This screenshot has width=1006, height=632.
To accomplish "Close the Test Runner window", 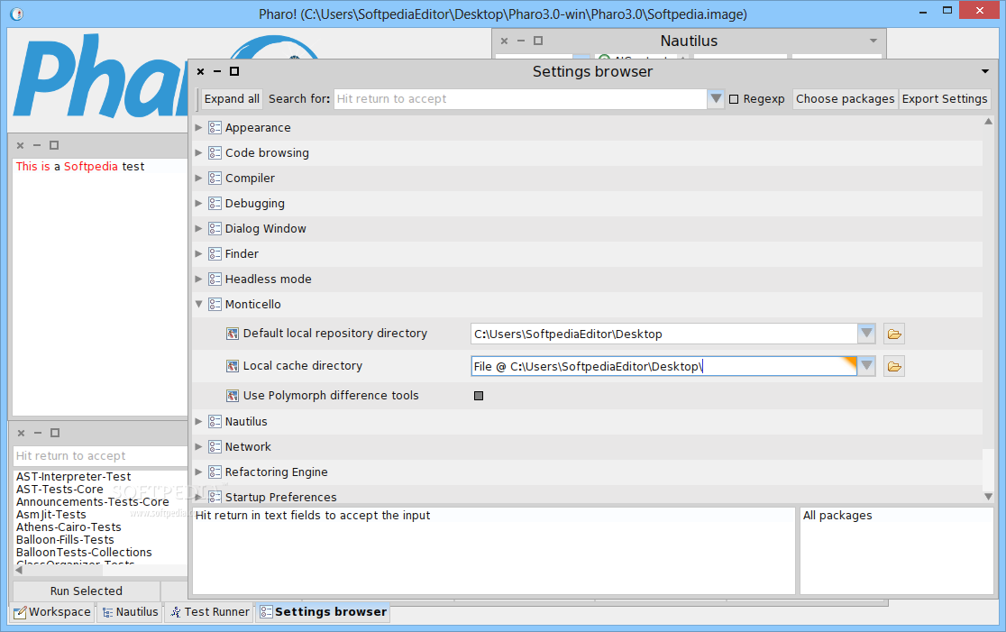I will pyautogui.click(x=21, y=433).
